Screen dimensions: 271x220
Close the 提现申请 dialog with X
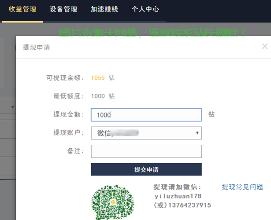pos(264,46)
